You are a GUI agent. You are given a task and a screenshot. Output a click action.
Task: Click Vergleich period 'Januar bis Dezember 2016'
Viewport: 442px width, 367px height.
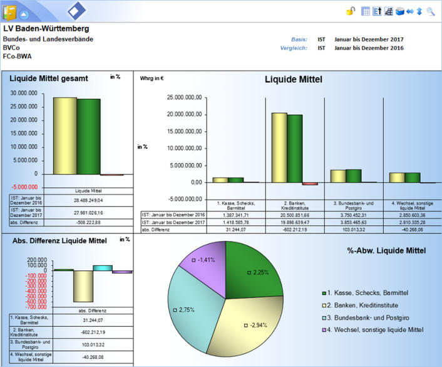coord(369,48)
